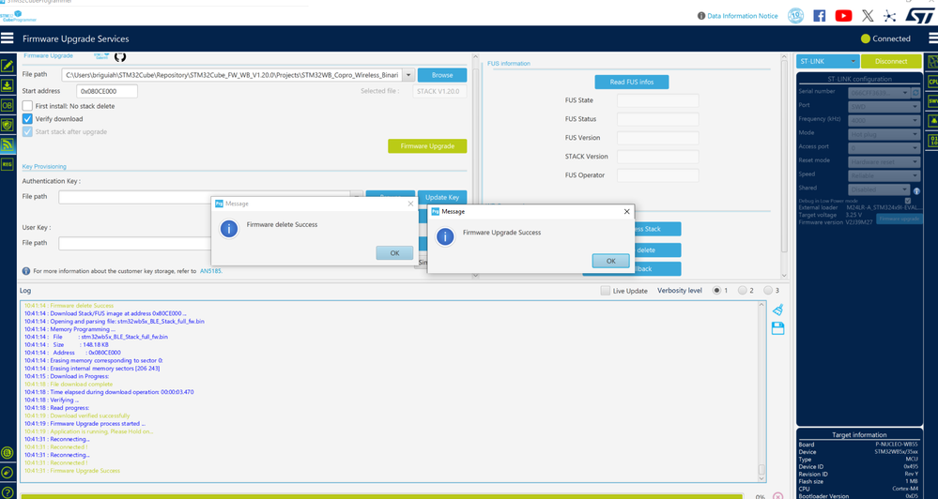Image resolution: width=938 pixels, height=499 pixels.
Task: Open the ST-LINK interface dropdown
Action: pyautogui.click(x=828, y=61)
